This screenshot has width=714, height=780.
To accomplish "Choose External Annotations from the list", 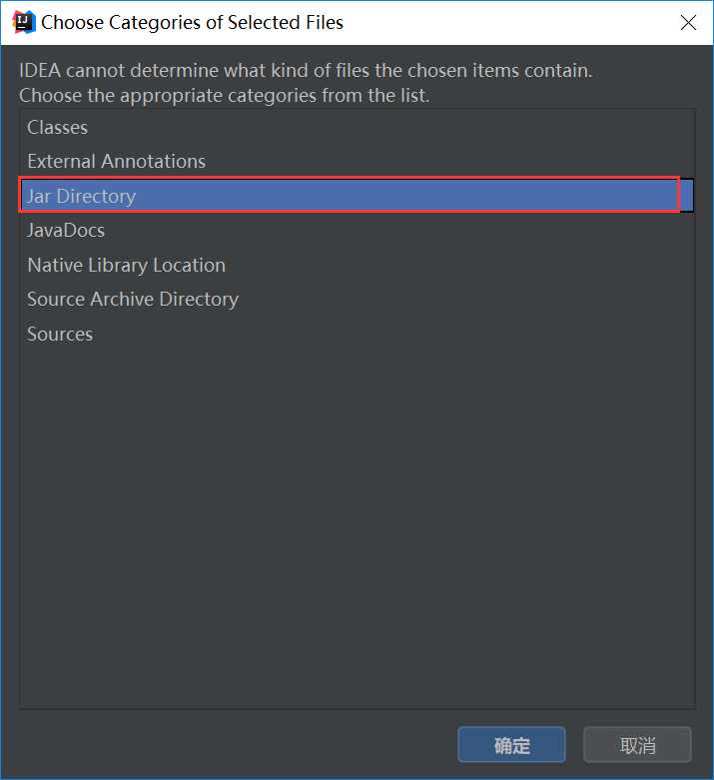I will click(x=357, y=161).
